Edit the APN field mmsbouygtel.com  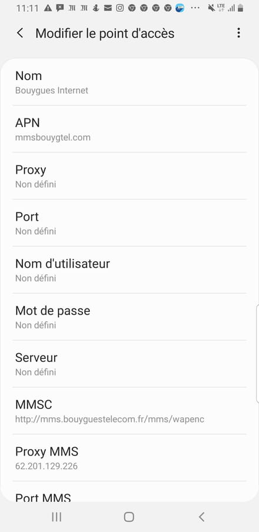point(129,129)
